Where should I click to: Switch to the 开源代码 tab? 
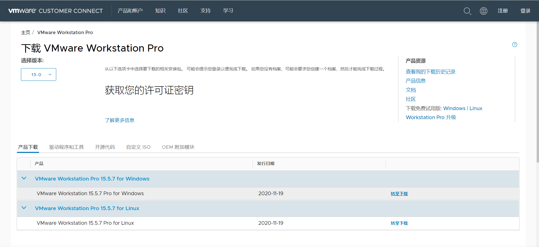pyautogui.click(x=105, y=147)
